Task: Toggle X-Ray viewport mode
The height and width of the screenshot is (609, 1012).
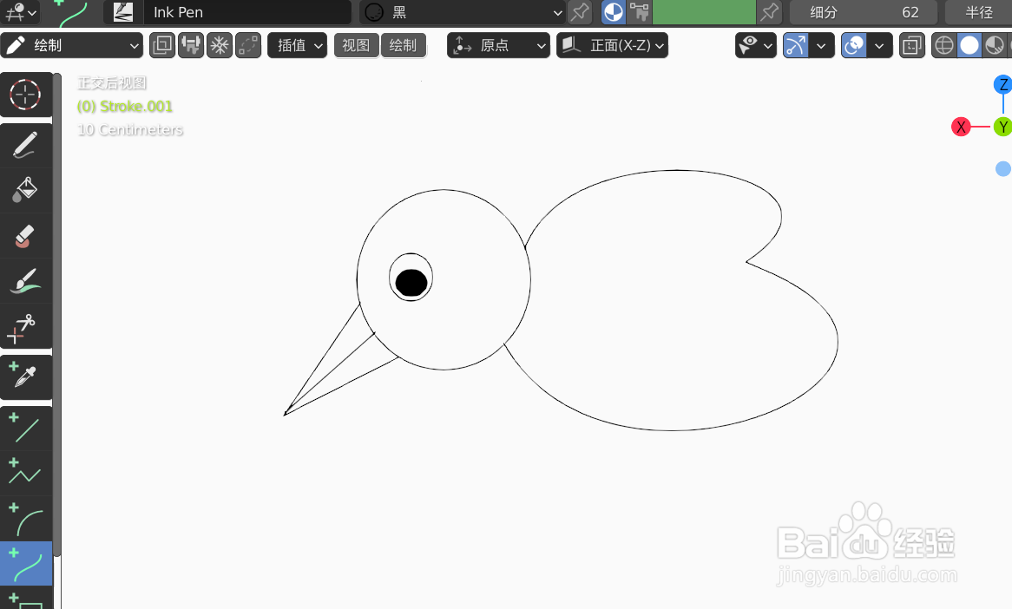Action: click(x=911, y=45)
